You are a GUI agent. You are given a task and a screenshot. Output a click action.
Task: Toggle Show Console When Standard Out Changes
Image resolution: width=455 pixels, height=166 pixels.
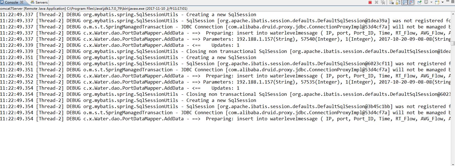405,2
